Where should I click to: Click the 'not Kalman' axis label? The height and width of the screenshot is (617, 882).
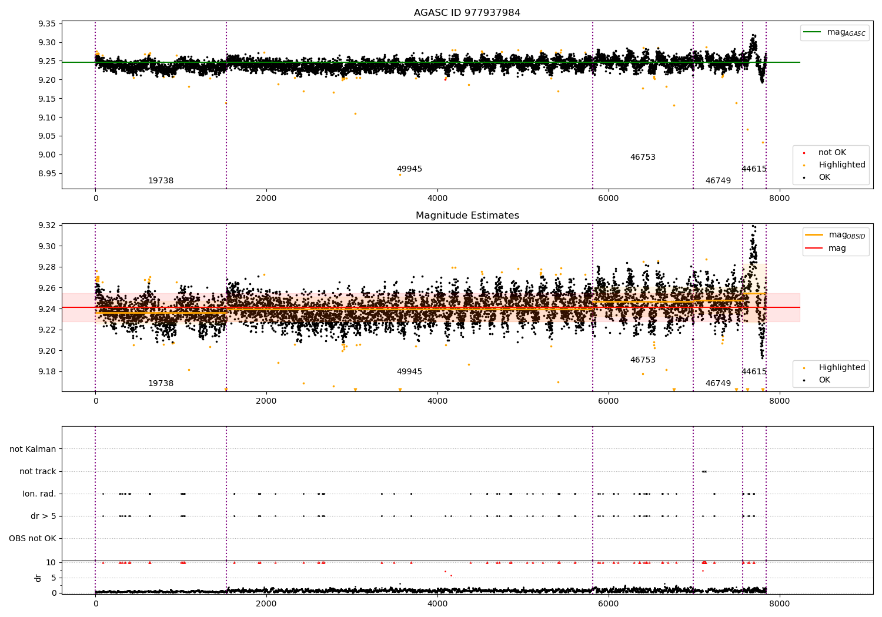click(33, 449)
